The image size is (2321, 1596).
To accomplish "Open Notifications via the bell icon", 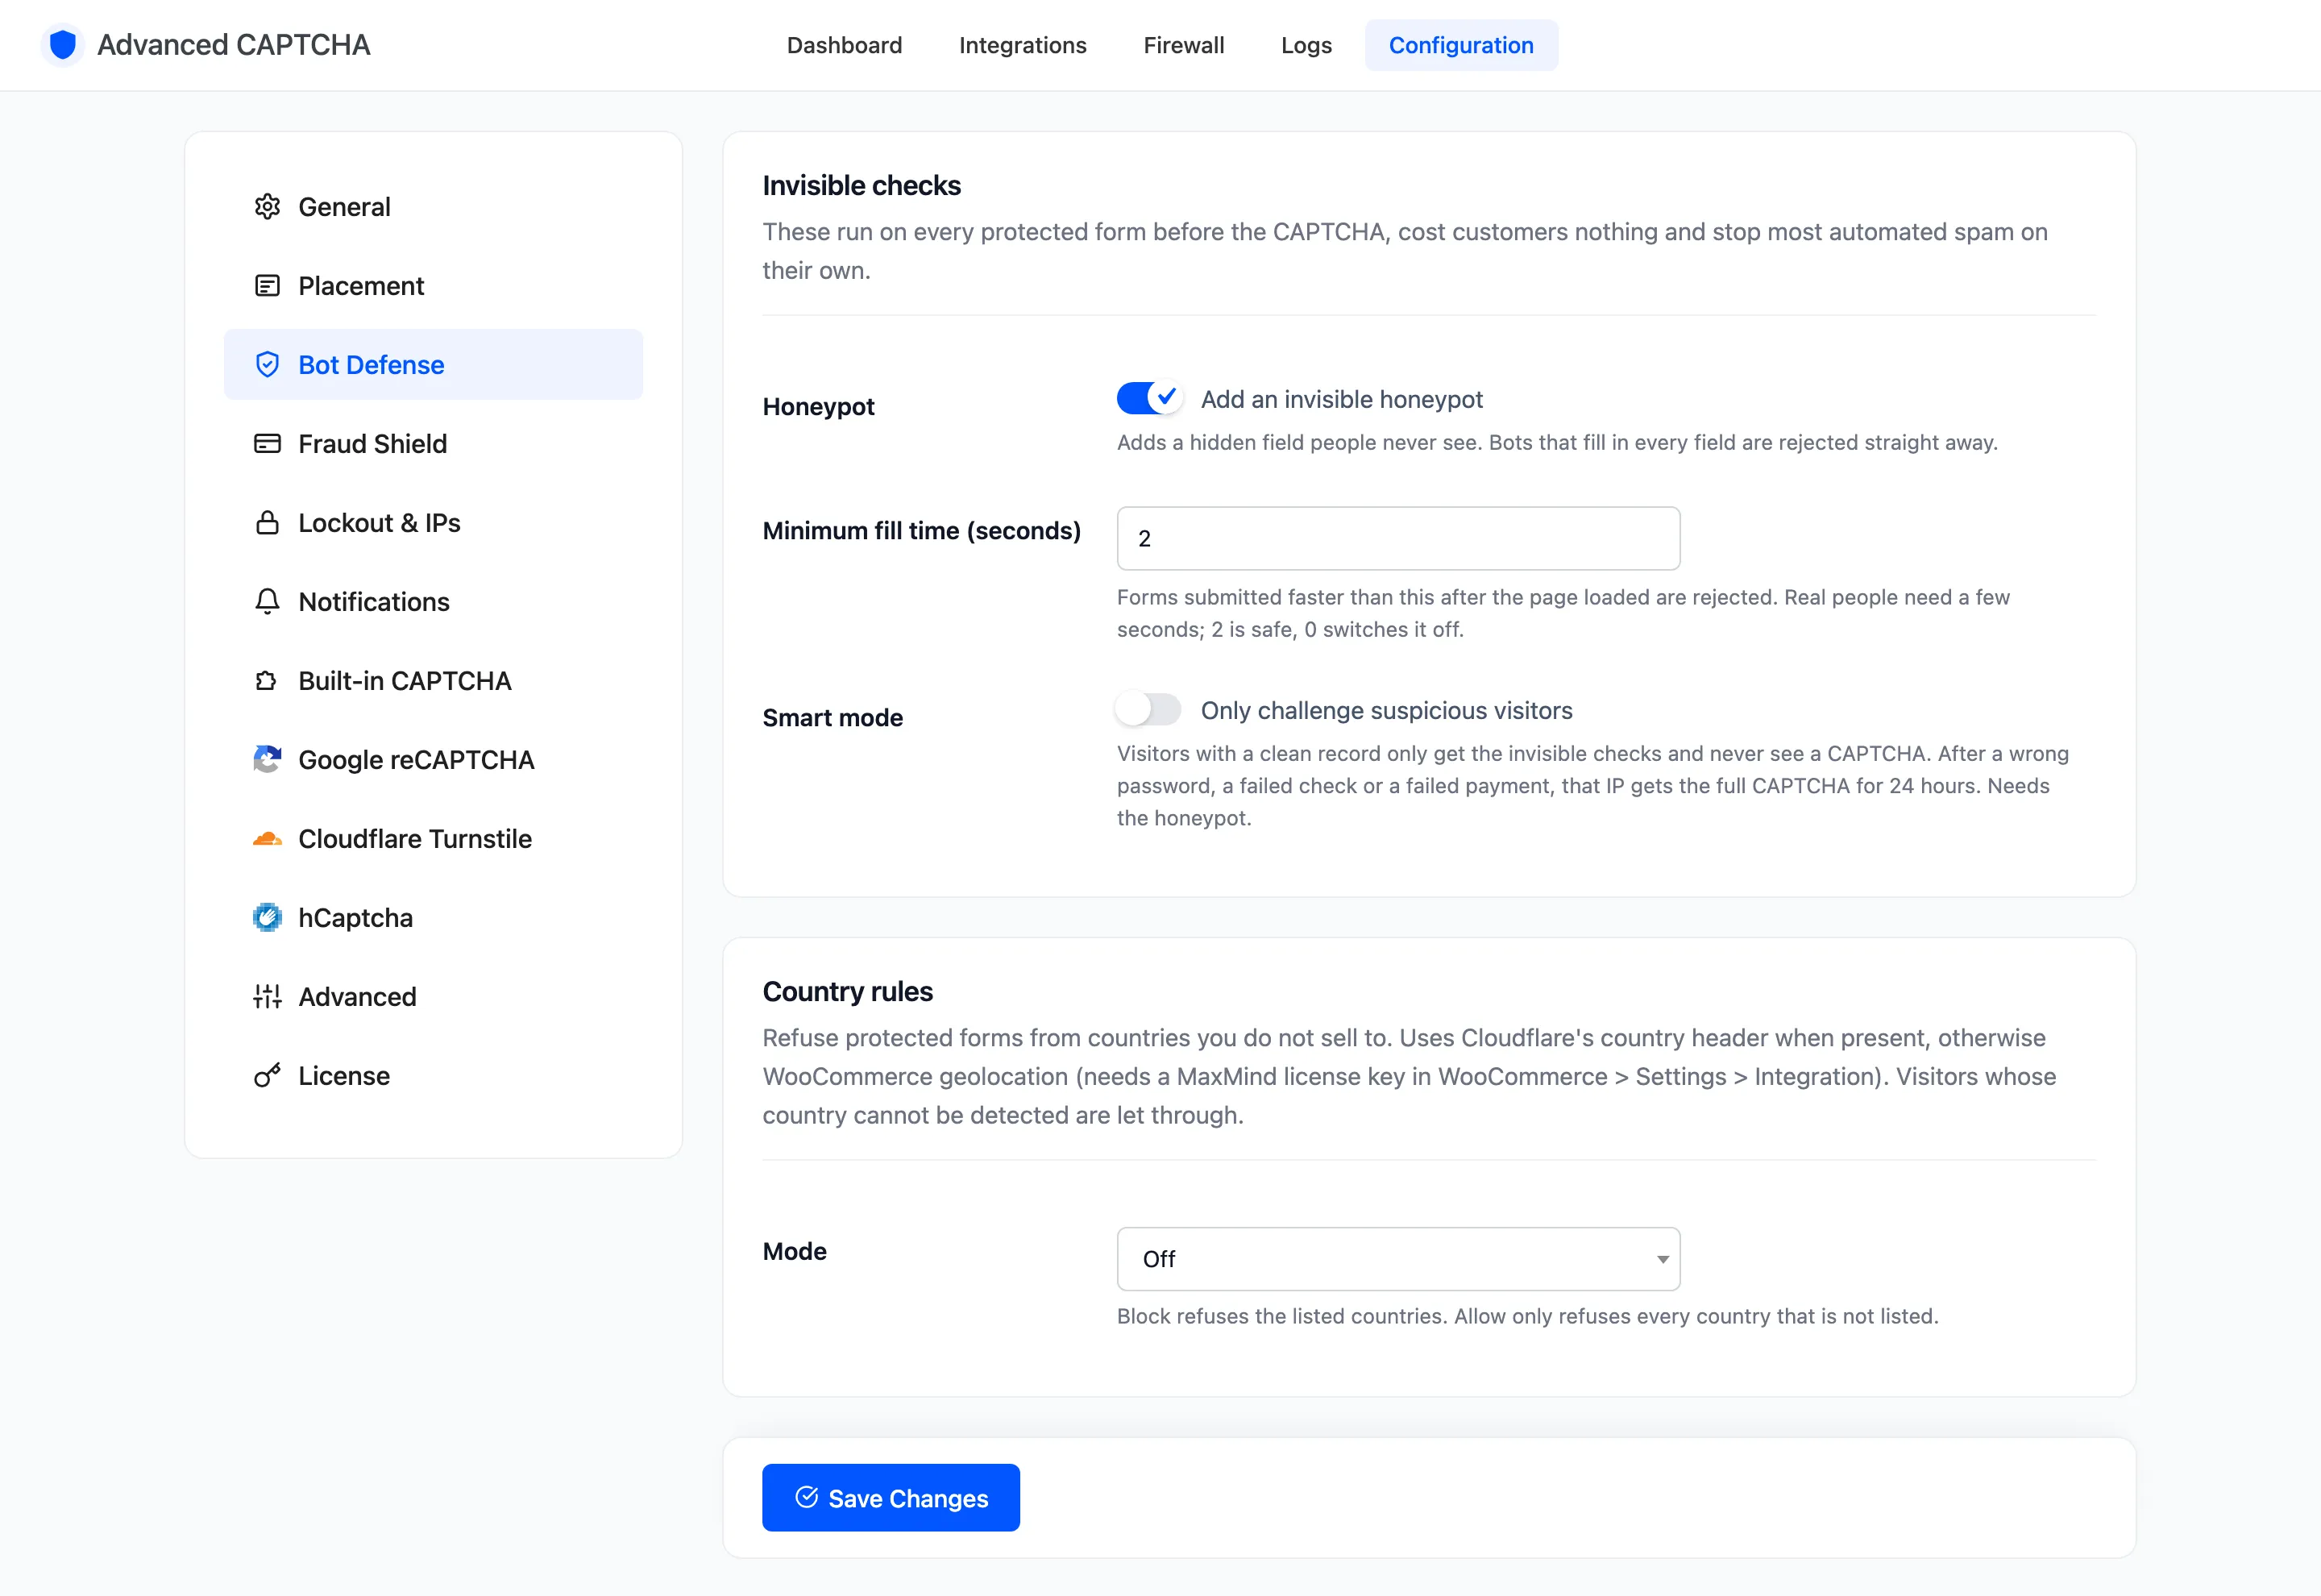I will 267,602.
